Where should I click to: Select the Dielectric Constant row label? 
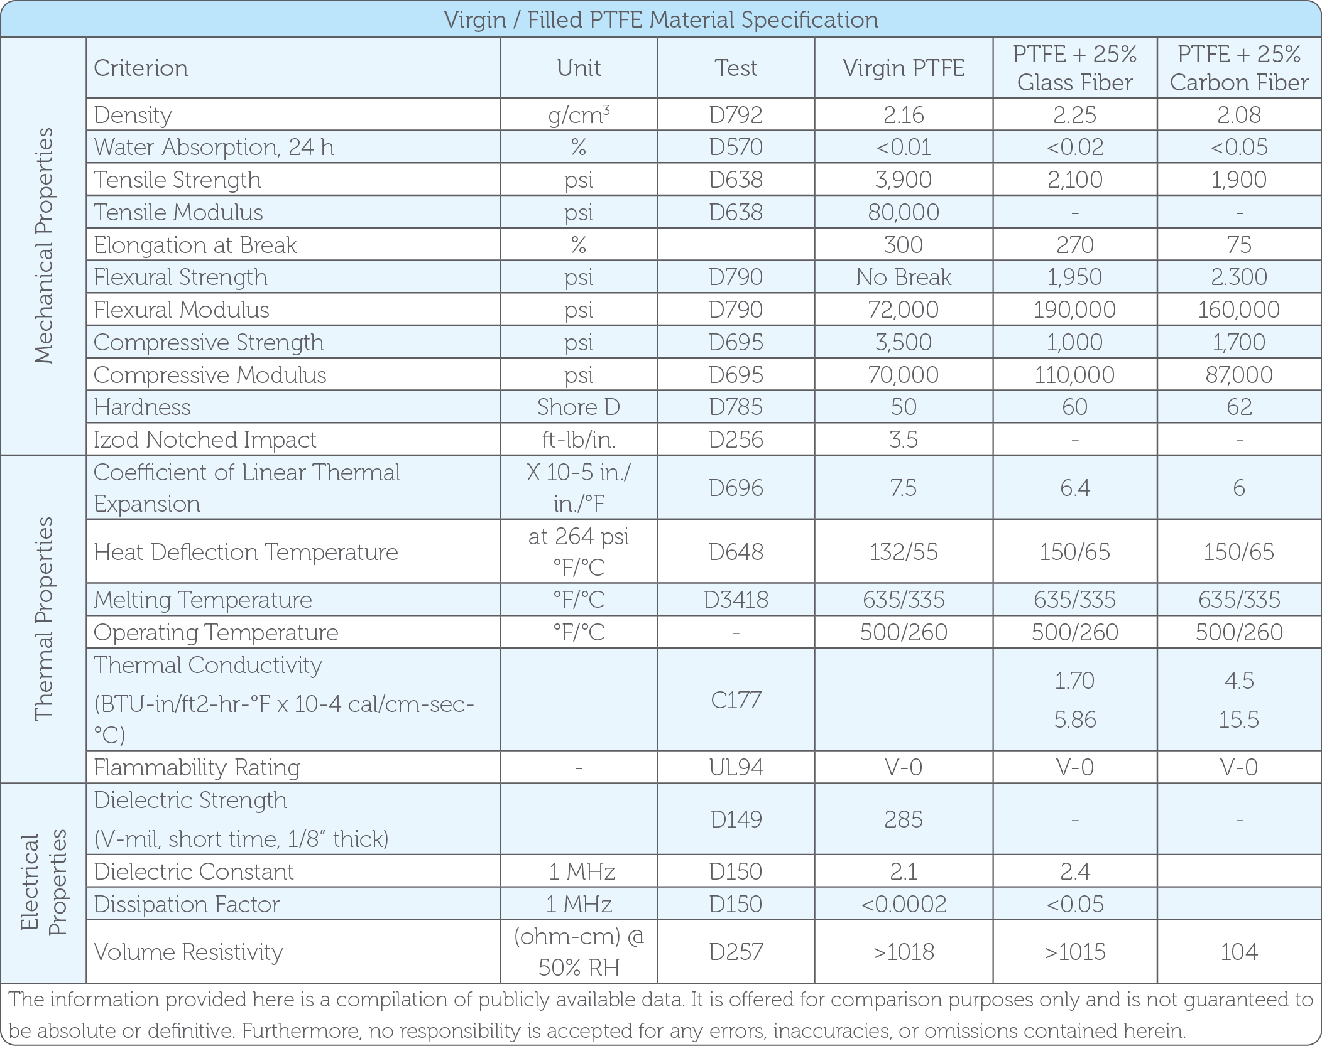[194, 871]
